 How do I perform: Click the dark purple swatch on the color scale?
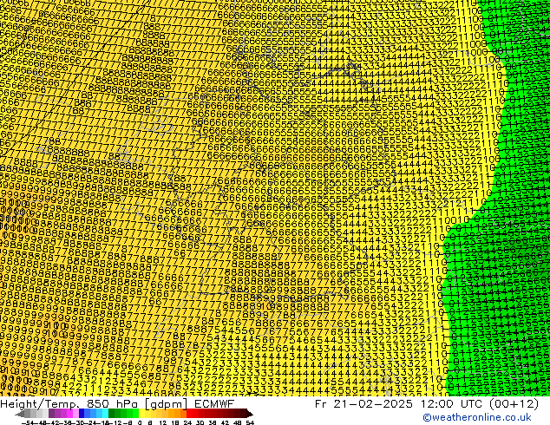pos(51,413)
